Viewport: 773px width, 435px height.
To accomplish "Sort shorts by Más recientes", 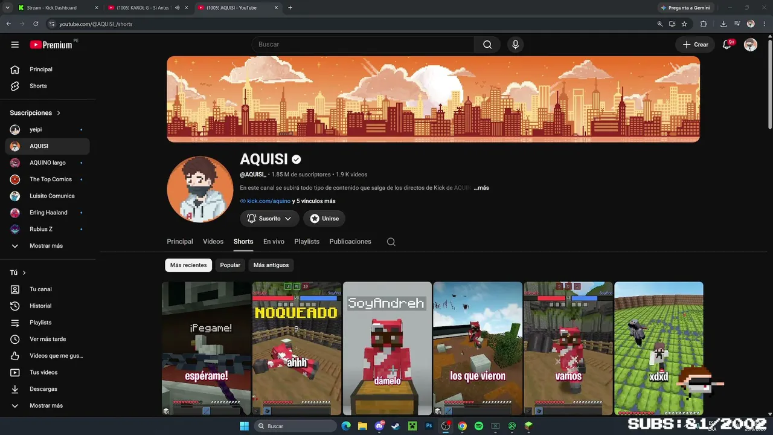I will [188, 265].
